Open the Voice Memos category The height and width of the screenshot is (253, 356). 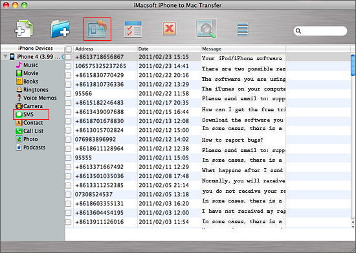[x=40, y=98]
